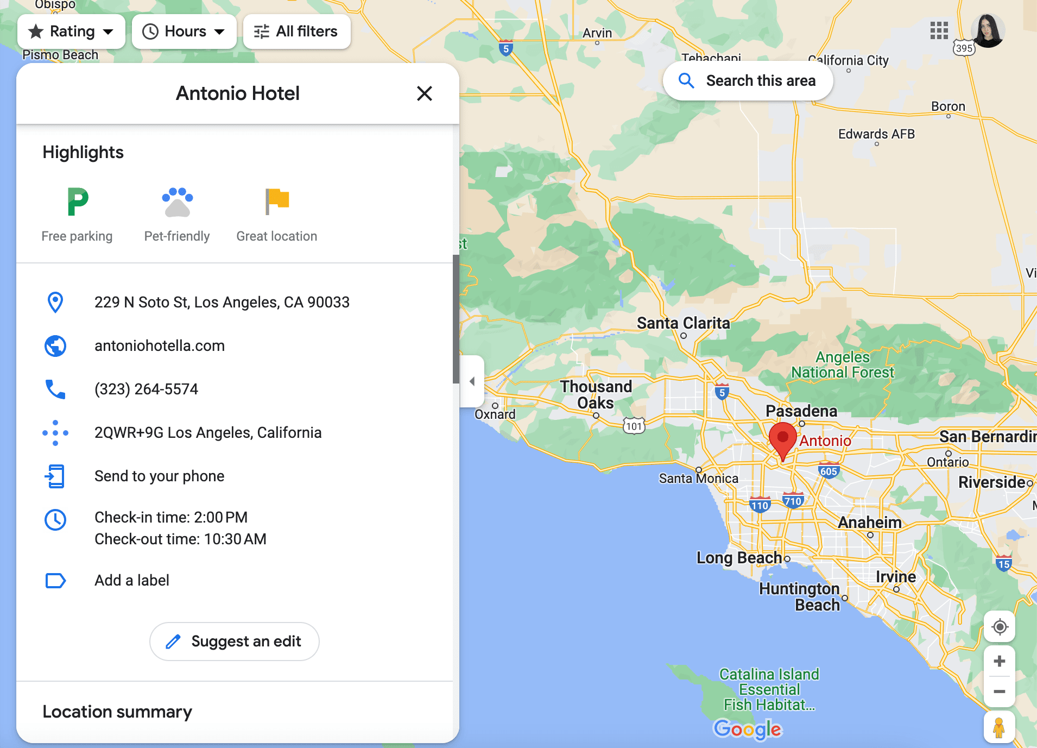Screen dimensions: 1037x748
Task: Click Pasadena label on map
Action: [801, 411]
